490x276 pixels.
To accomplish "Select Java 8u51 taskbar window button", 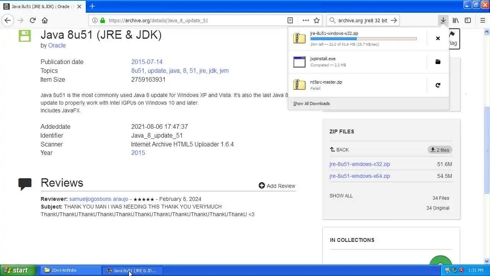I will click(132, 270).
